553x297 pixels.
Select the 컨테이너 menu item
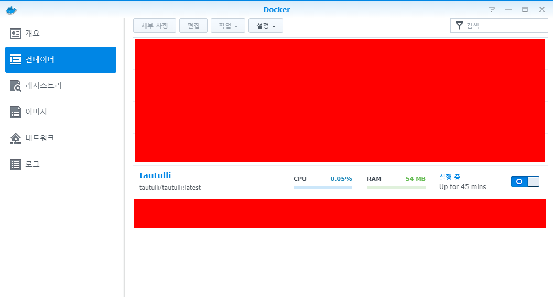tap(61, 60)
